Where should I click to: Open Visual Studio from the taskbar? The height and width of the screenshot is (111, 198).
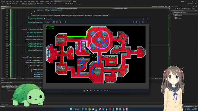click(103, 109)
